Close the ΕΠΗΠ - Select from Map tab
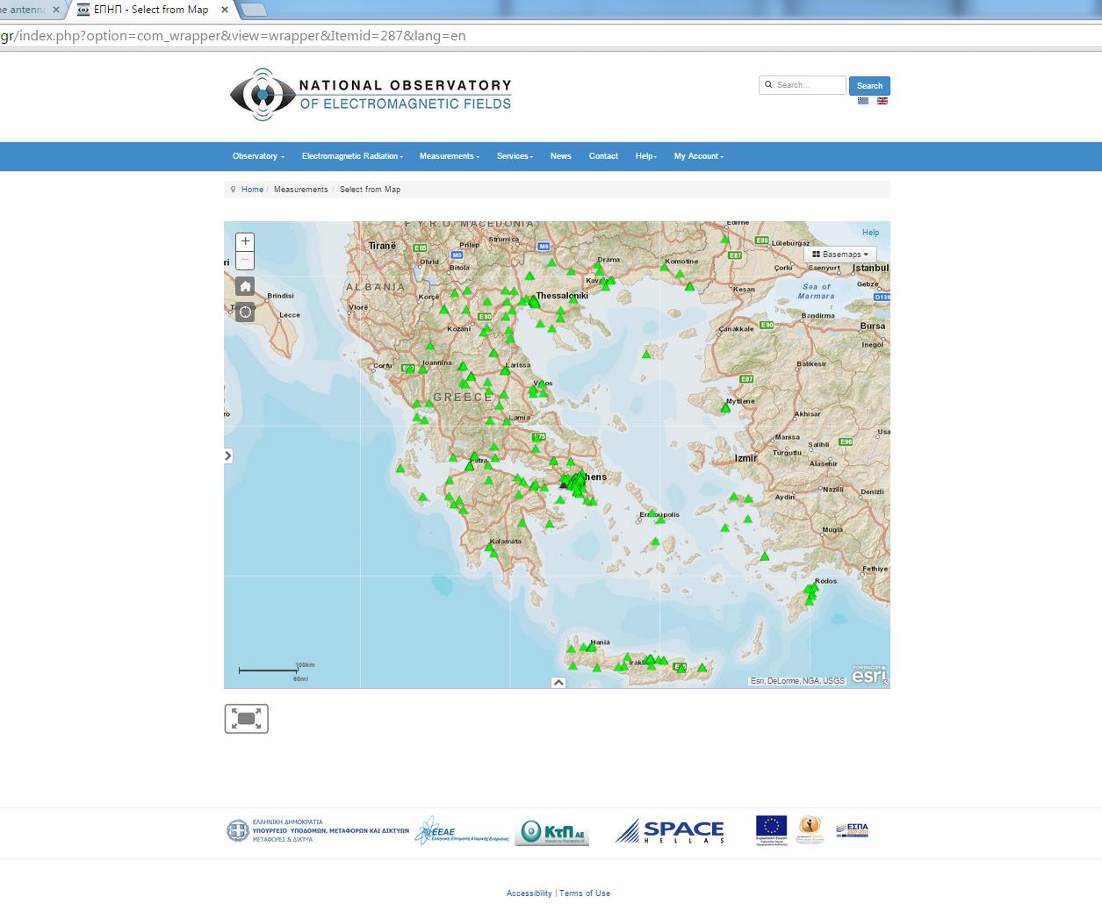Viewport: 1102px width, 904px height. 224,10
